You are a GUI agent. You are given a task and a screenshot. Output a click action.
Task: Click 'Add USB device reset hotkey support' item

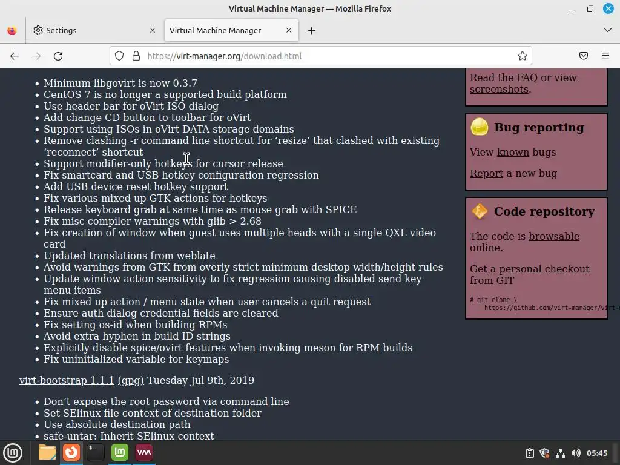(136, 186)
